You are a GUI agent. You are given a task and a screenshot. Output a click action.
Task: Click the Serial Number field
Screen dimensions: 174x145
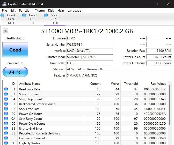point(90,45)
